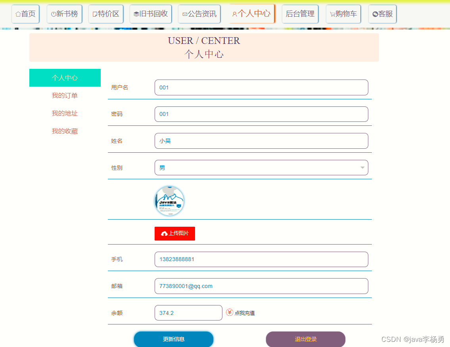Click the tag icon beside 特价区
This screenshot has width=450, height=347.
click(95, 14)
